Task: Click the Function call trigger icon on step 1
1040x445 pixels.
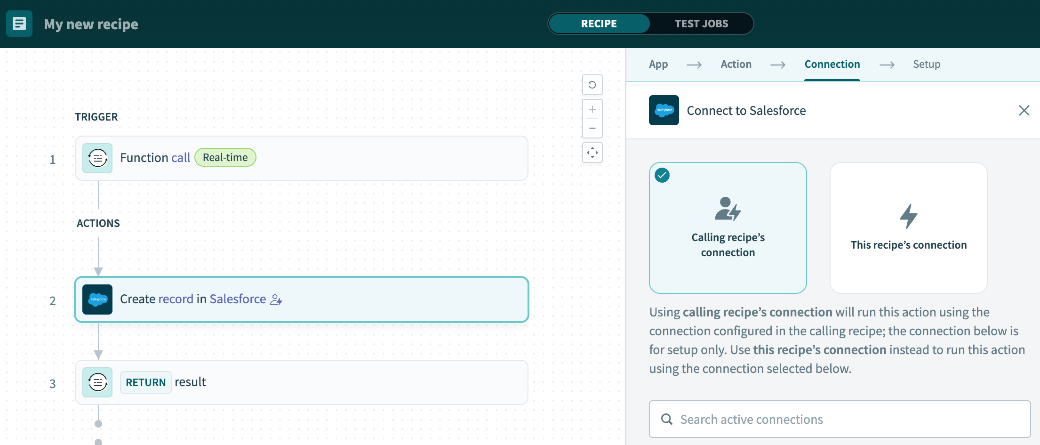Action: [97, 158]
